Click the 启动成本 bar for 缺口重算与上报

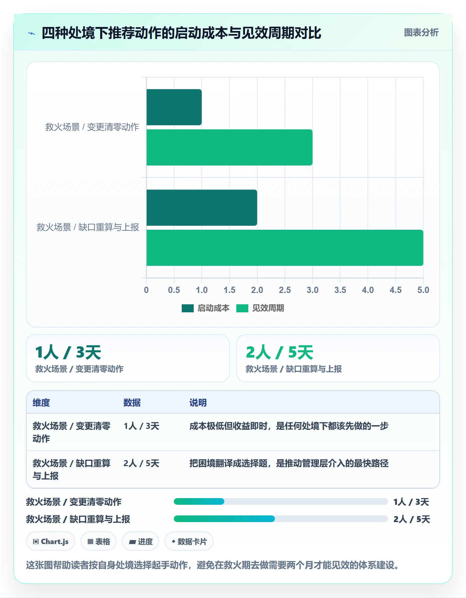(202, 208)
